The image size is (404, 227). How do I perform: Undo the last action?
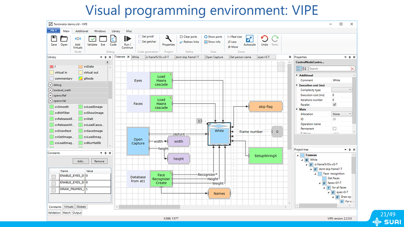click(265, 39)
